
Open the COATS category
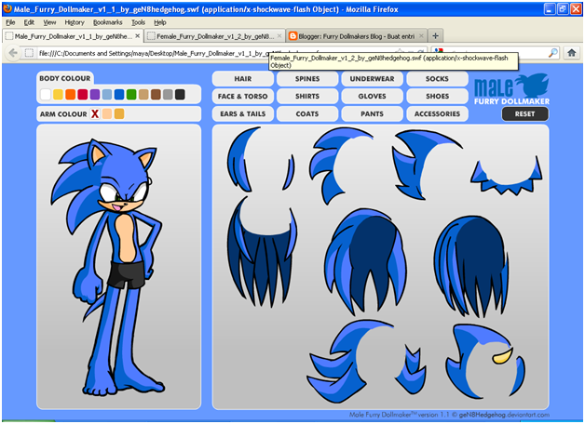coord(307,114)
